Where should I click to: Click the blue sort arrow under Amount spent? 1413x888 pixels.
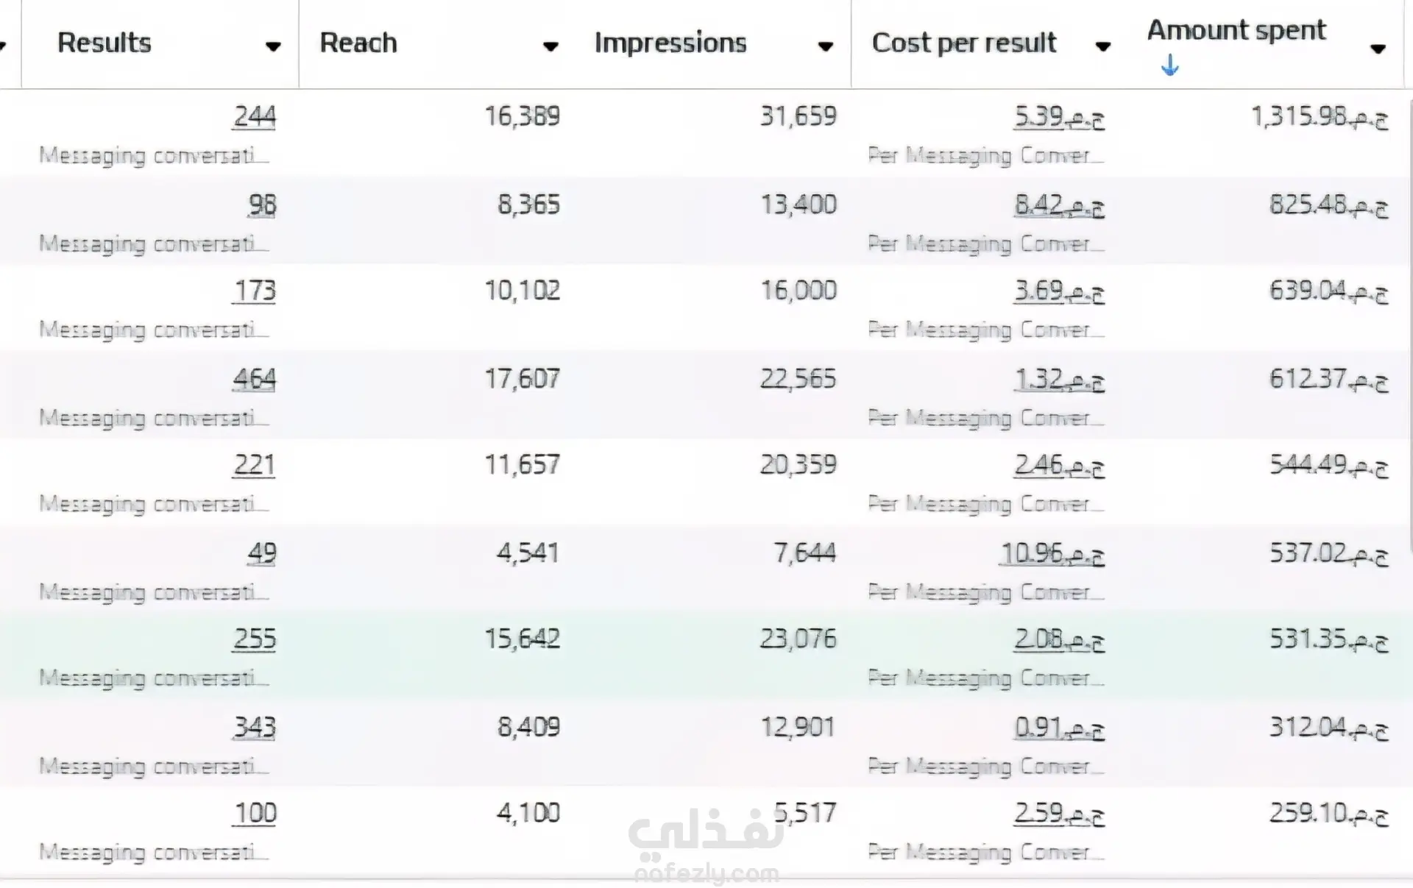(1169, 66)
